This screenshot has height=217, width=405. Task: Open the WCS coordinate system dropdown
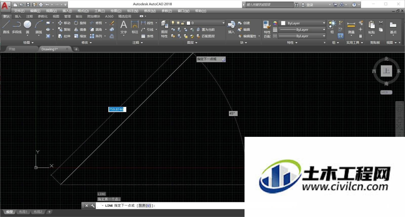tap(386, 92)
